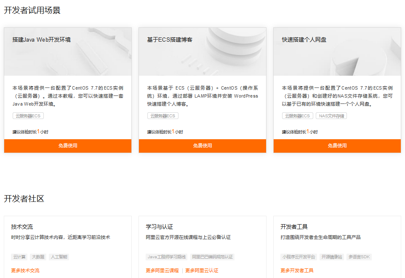Viewport: 405px width, 278px height.
Task: Click the 开源镜像站 tag
Action: click(x=332, y=257)
